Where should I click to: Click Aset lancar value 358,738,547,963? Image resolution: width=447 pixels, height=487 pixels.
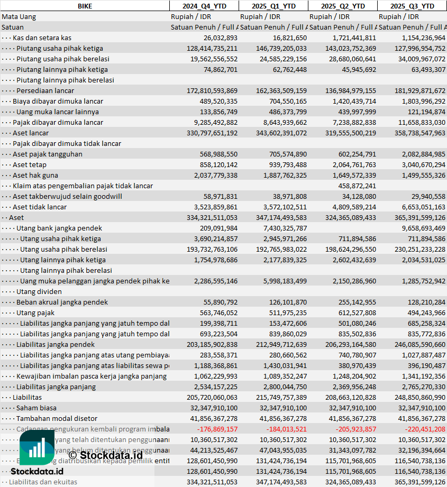tap(420, 133)
